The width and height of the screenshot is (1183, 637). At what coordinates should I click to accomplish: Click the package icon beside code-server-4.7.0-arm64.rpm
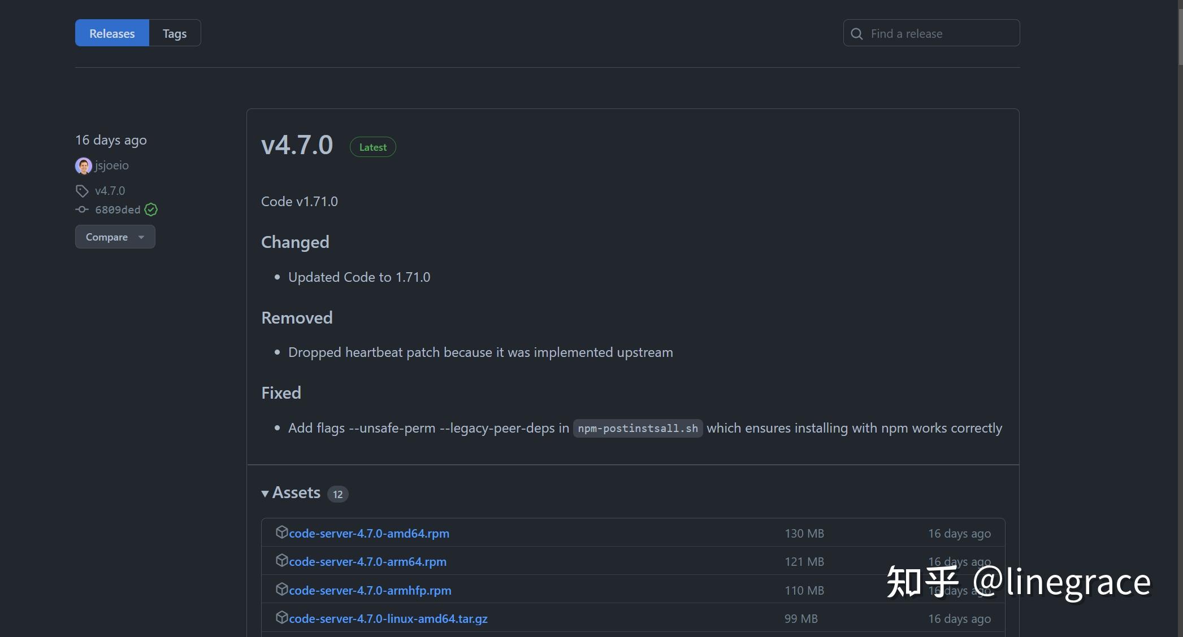tap(283, 561)
